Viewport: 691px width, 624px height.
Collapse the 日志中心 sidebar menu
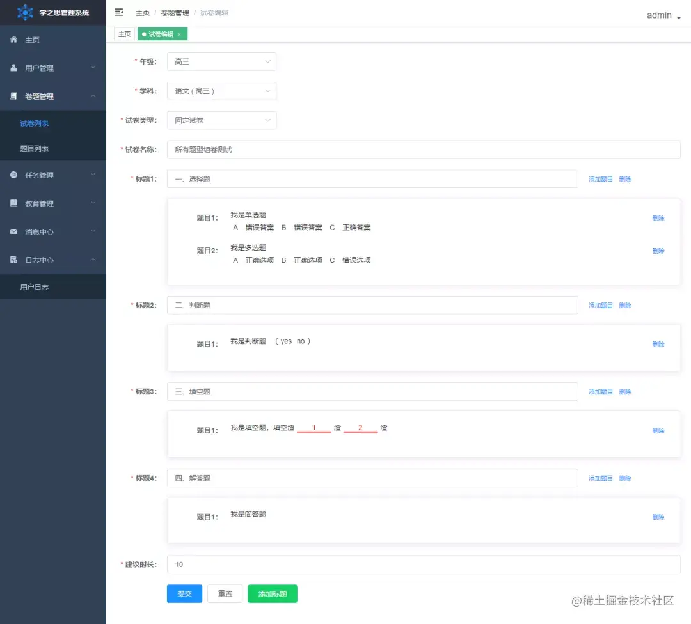click(x=53, y=260)
